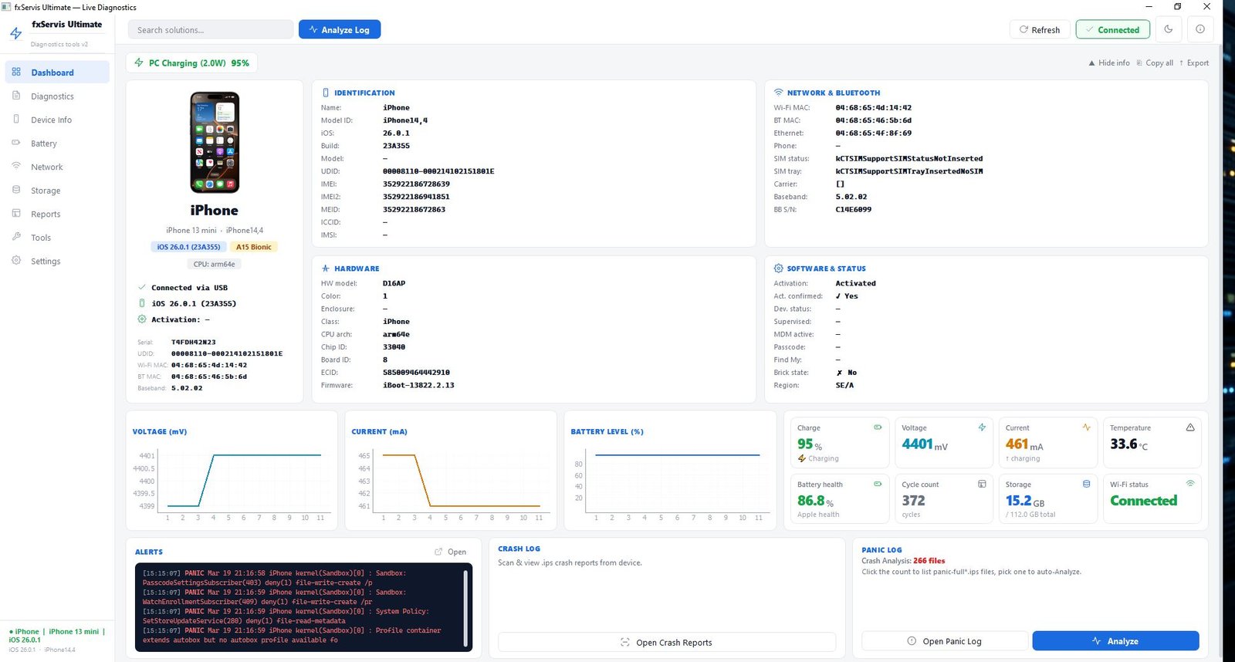Click the Temperature card warning icon
1235x662 pixels.
(x=1190, y=427)
